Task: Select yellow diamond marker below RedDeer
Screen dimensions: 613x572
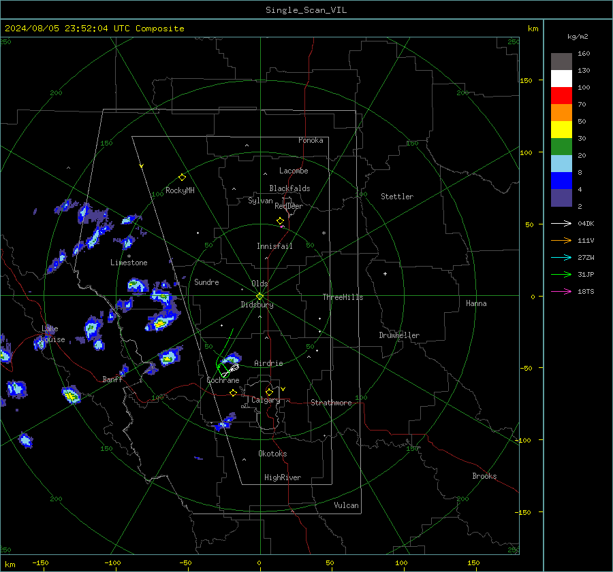Action: point(280,221)
